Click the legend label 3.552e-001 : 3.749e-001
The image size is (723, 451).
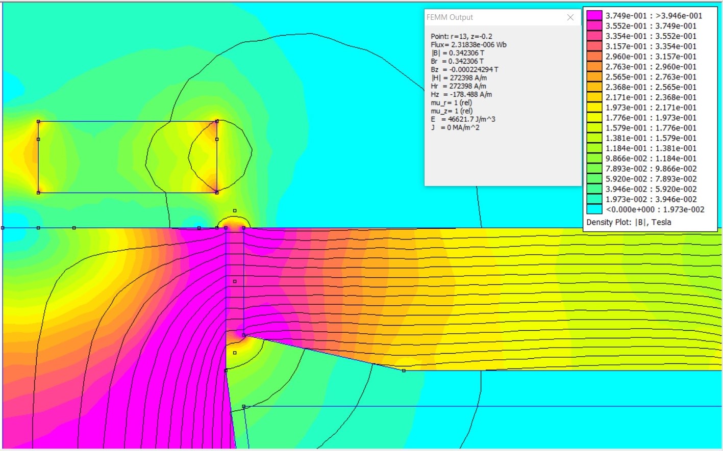click(651, 26)
